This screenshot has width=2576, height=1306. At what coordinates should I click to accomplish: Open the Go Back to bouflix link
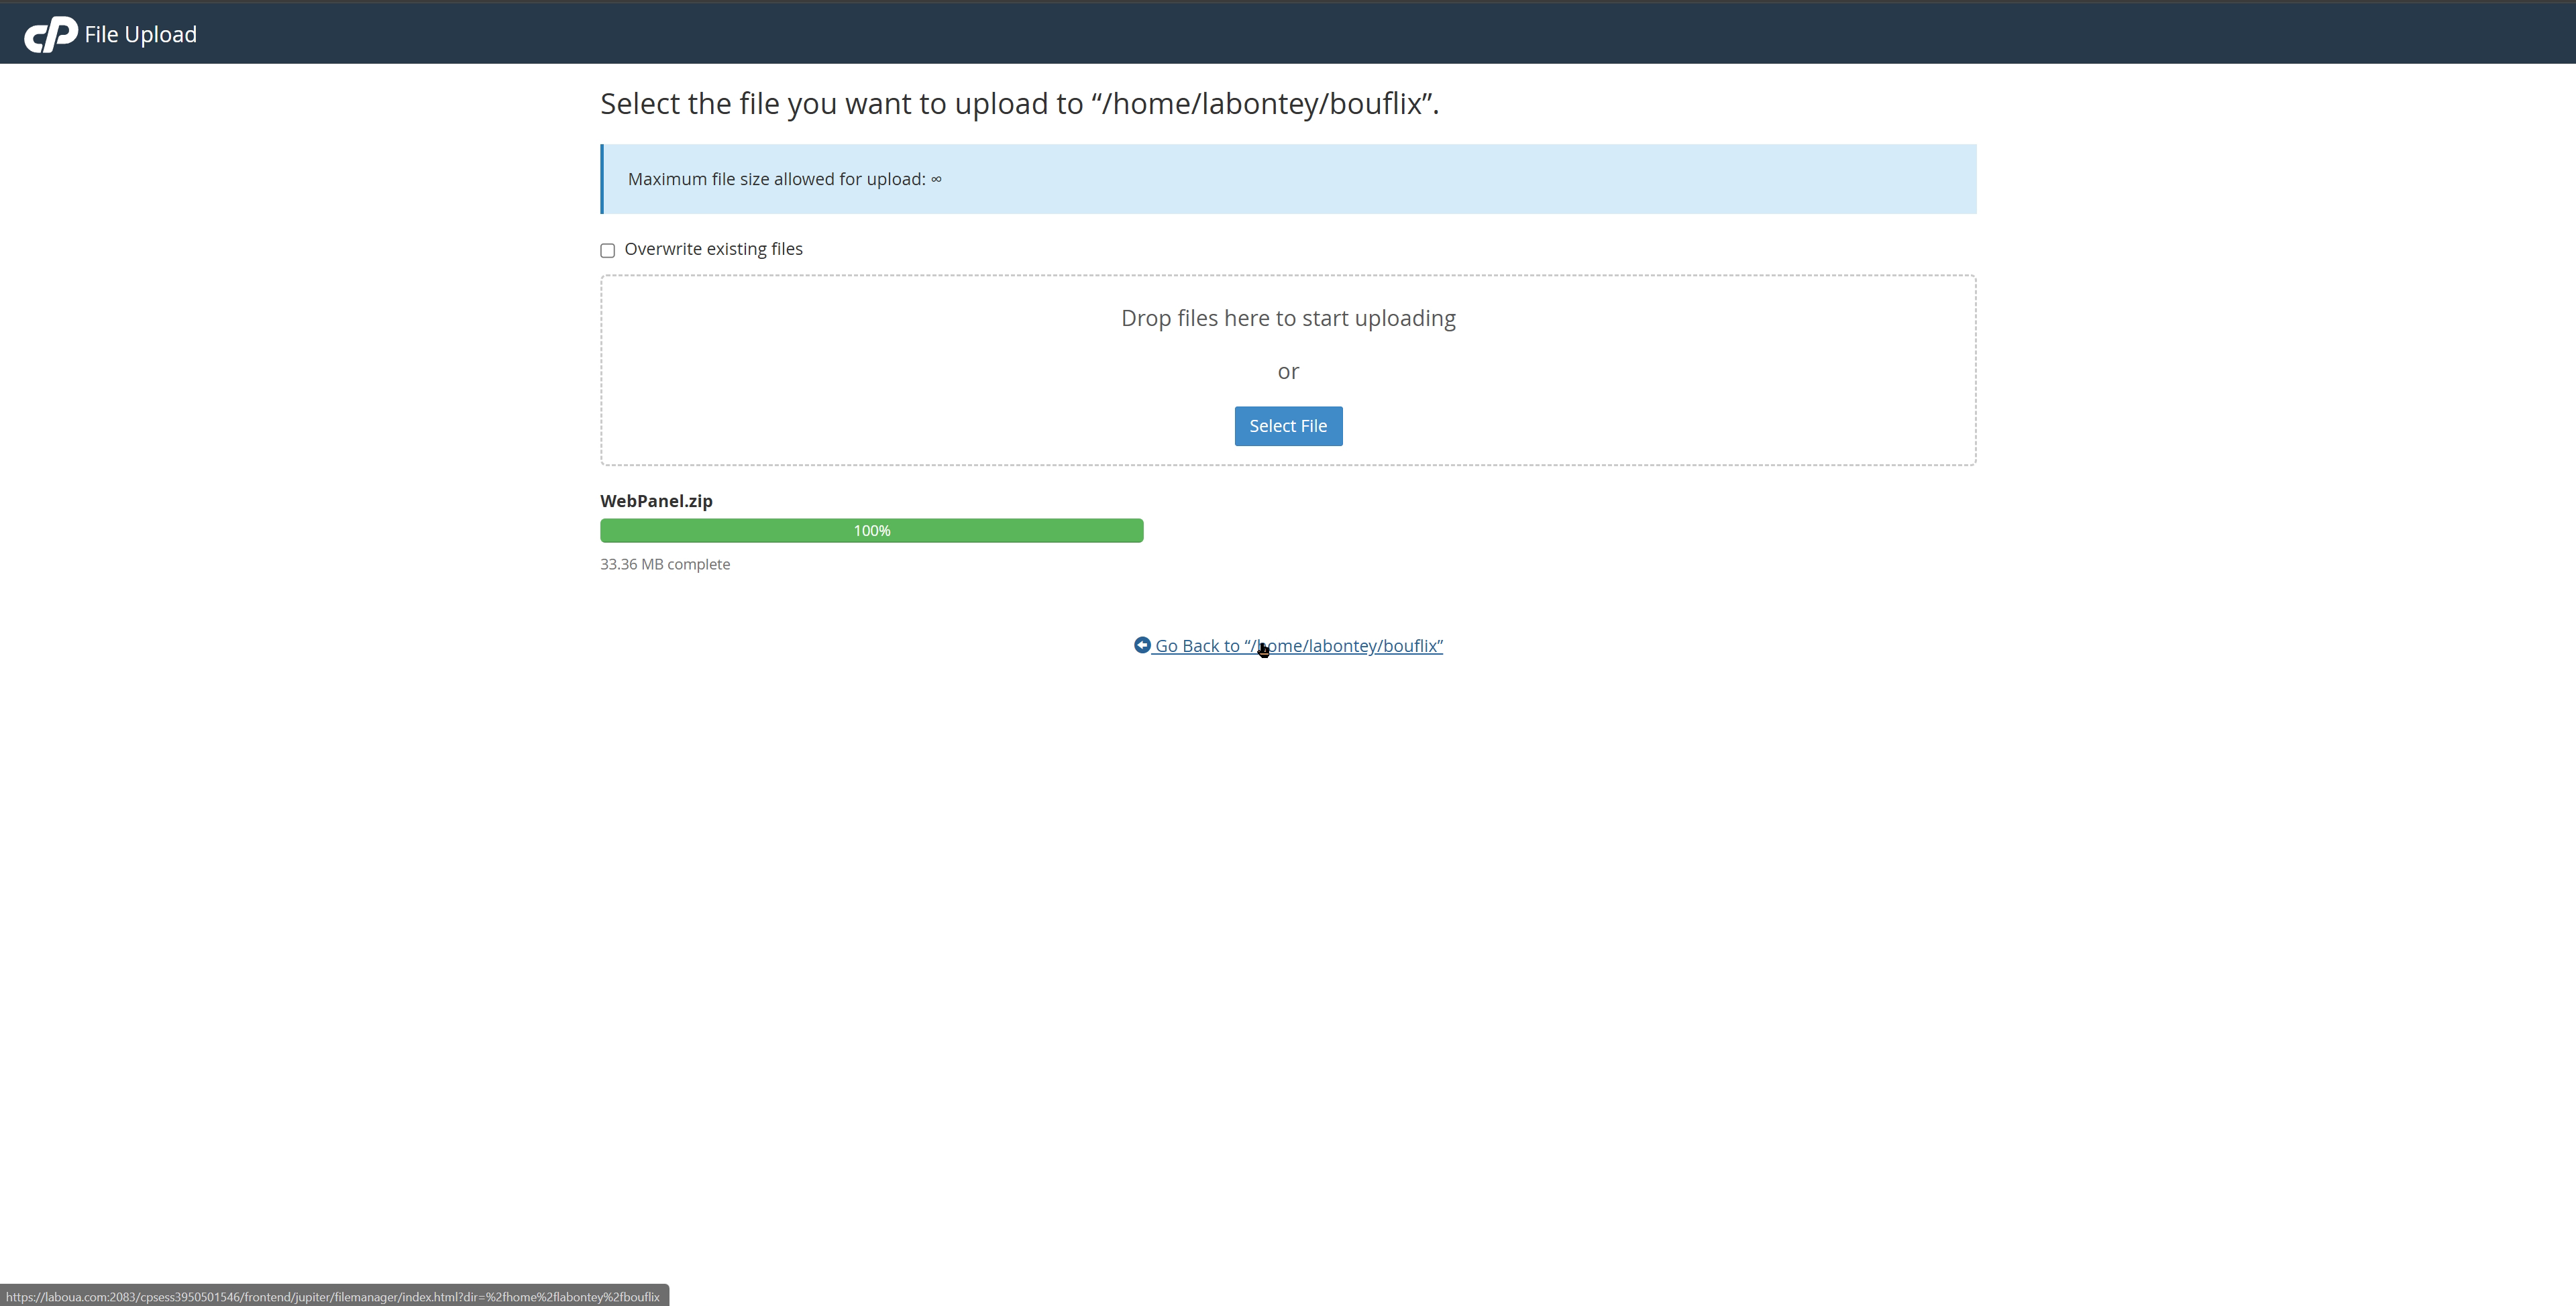(1288, 646)
